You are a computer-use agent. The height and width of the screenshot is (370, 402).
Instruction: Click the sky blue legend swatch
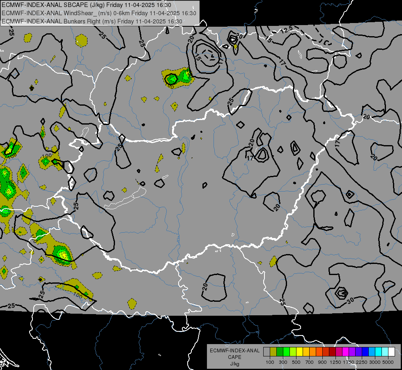click(372, 351)
